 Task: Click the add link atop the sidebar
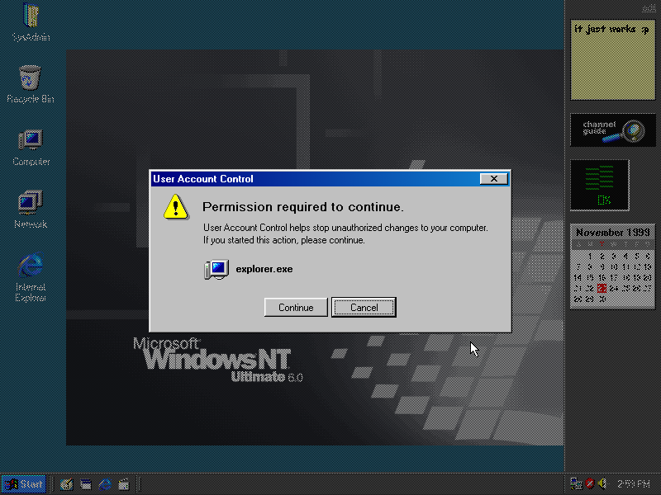click(x=649, y=8)
